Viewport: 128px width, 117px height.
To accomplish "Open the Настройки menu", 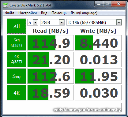I will pos(28,13).
